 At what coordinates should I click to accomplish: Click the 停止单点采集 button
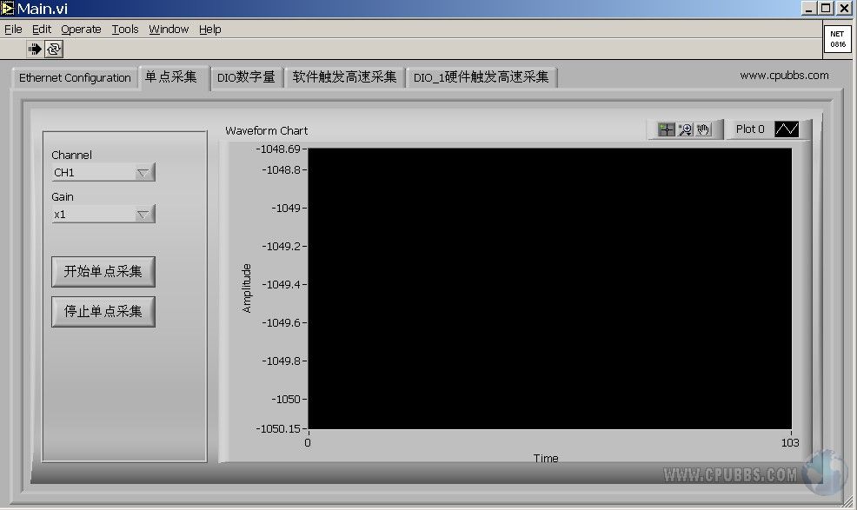103,312
